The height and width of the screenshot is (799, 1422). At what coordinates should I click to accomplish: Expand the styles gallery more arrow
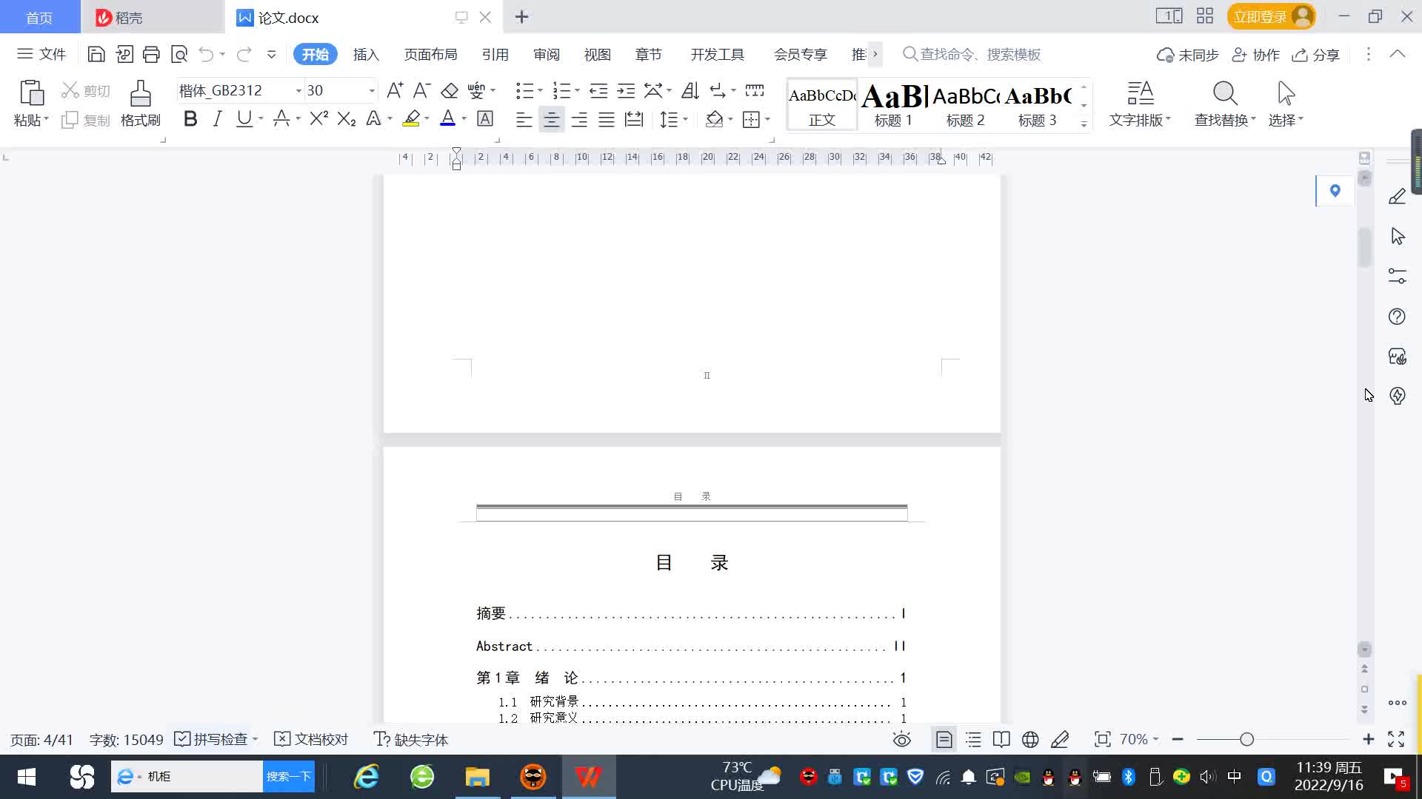click(x=1084, y=124)
